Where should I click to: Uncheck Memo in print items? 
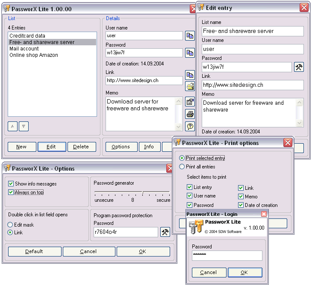pos(241,197)
